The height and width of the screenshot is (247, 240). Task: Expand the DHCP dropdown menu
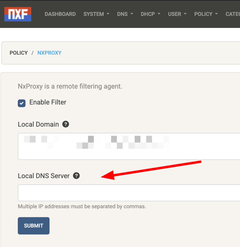(151, 14)
